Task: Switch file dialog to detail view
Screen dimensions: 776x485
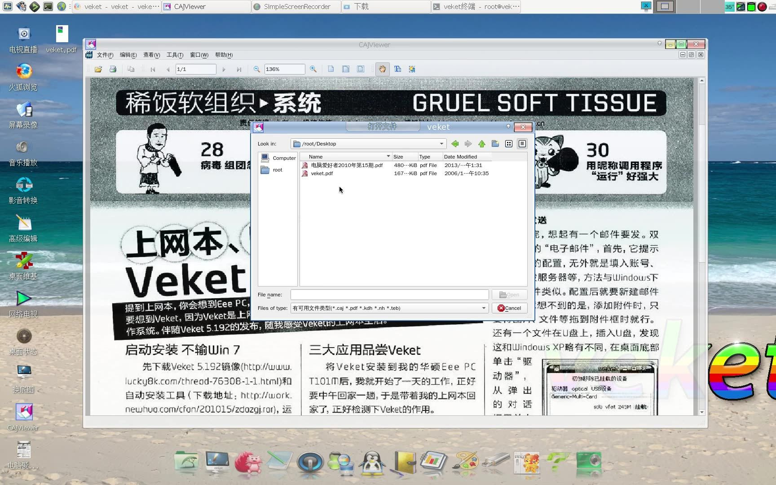Action: tap(522, 144)
